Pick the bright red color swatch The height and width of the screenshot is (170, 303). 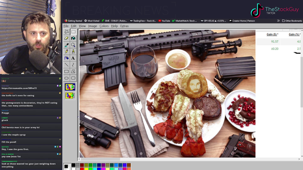pyautogui.click(x=82, y=169)
